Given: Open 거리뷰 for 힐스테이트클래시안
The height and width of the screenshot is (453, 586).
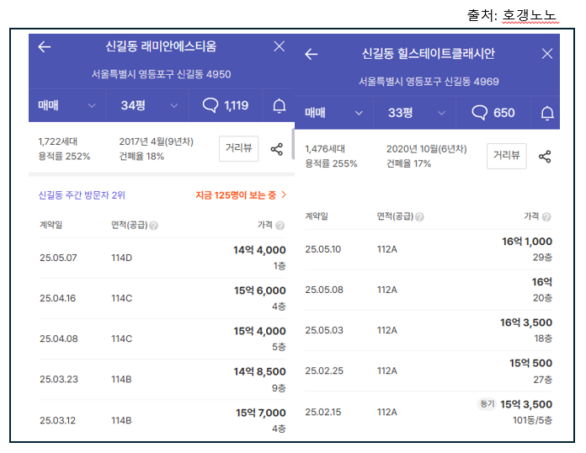Looking at the screenshot, I should pos(506,156).
